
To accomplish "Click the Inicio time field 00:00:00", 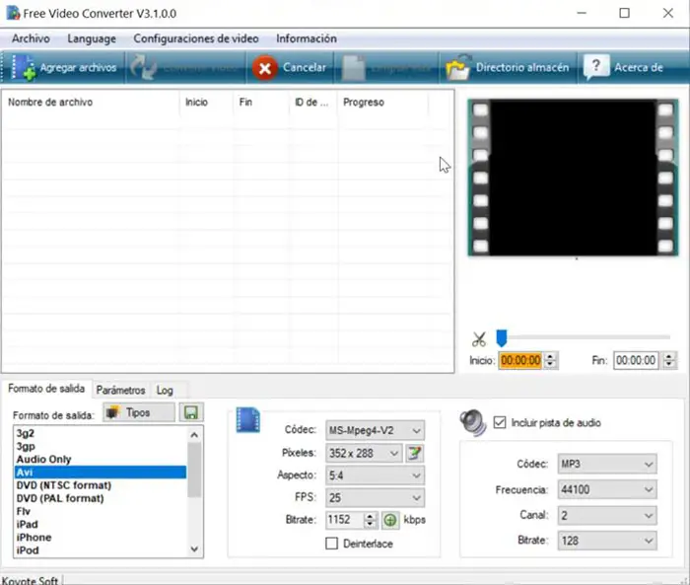I will [x=520, y=360].
